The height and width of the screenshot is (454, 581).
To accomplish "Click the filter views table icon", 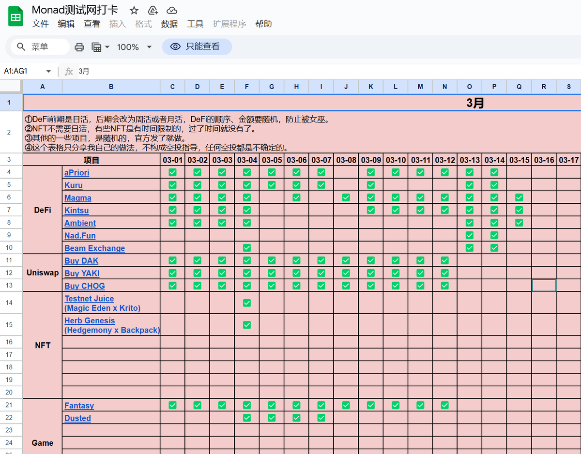I will [96, 47].
